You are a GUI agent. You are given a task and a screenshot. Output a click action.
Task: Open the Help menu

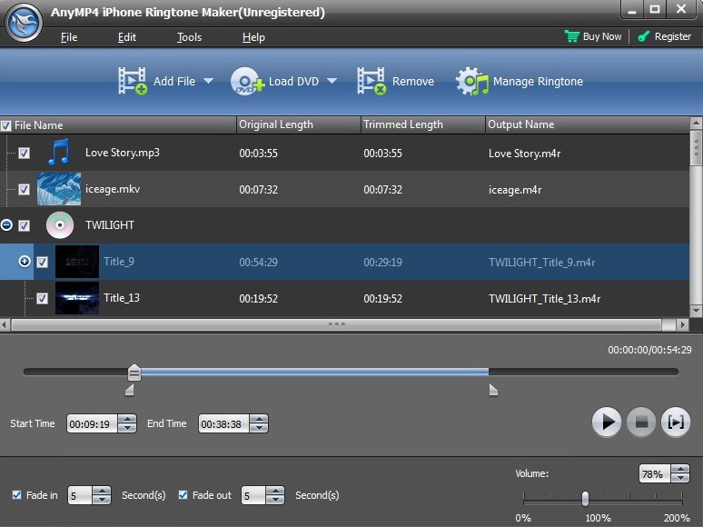253,37
